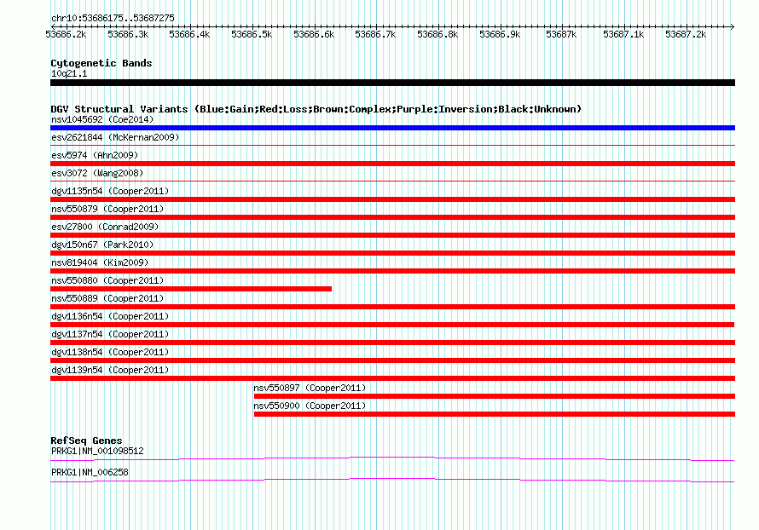
Task: Open the DGV Structural Variants track title
Action: coord(316,109)
